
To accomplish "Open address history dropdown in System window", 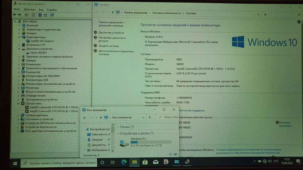I will pos(258,14).
